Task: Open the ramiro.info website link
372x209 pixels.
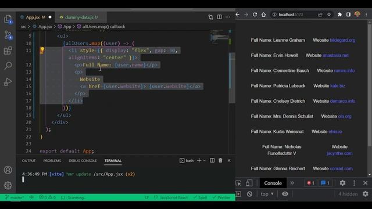Action: (344, 71)
